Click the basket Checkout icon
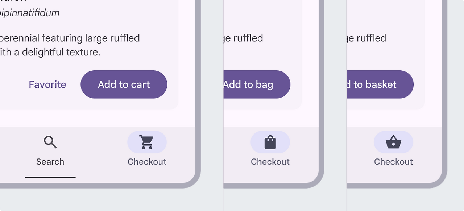Image resolution: width=464 pixels, height=211 pixels. click(x=393, y=142)
